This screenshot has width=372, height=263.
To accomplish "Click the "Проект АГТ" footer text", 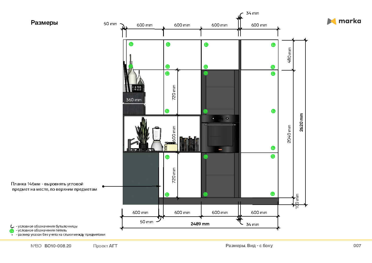I will pyautogui.click(x=105, y=246).
